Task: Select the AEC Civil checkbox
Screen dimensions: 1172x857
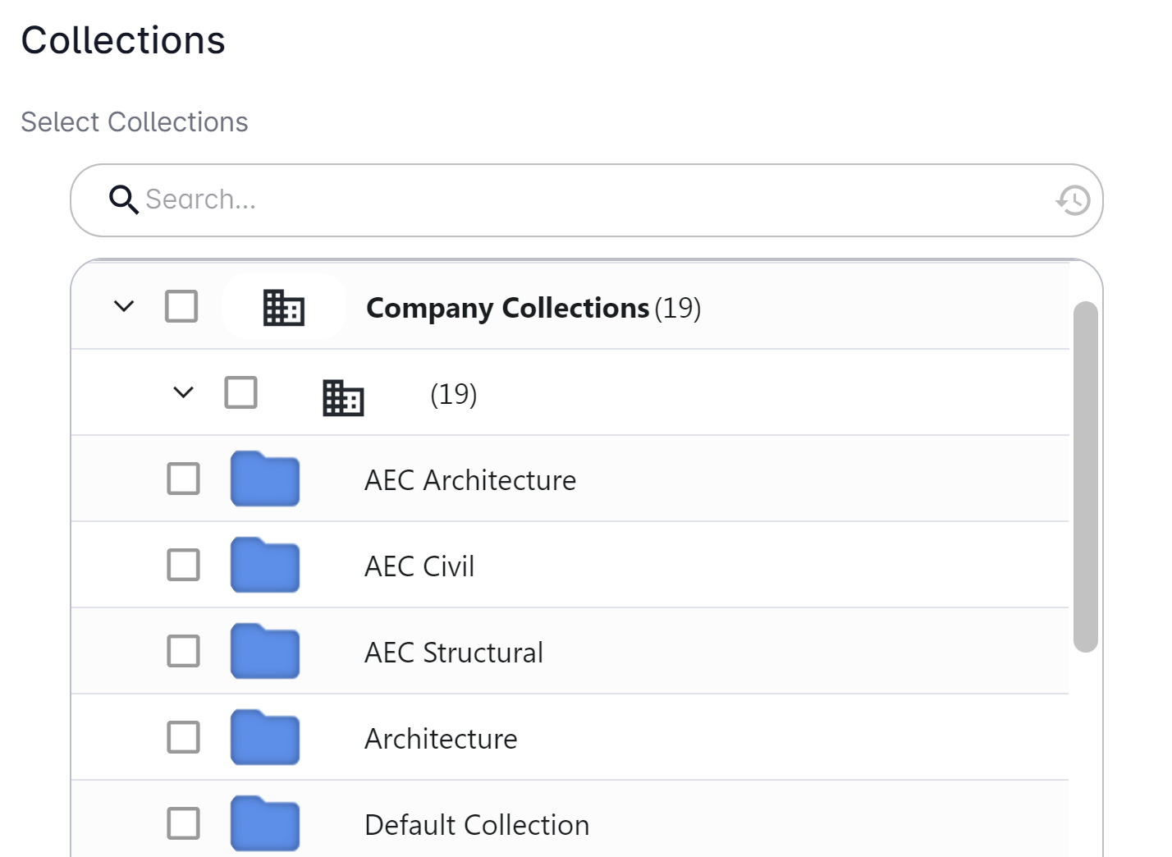Action: click(183, 565)
